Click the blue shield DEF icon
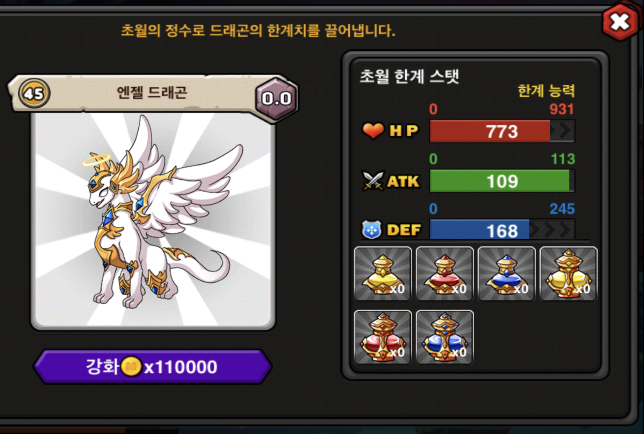The image size is (644, 434). coord(372,230)
